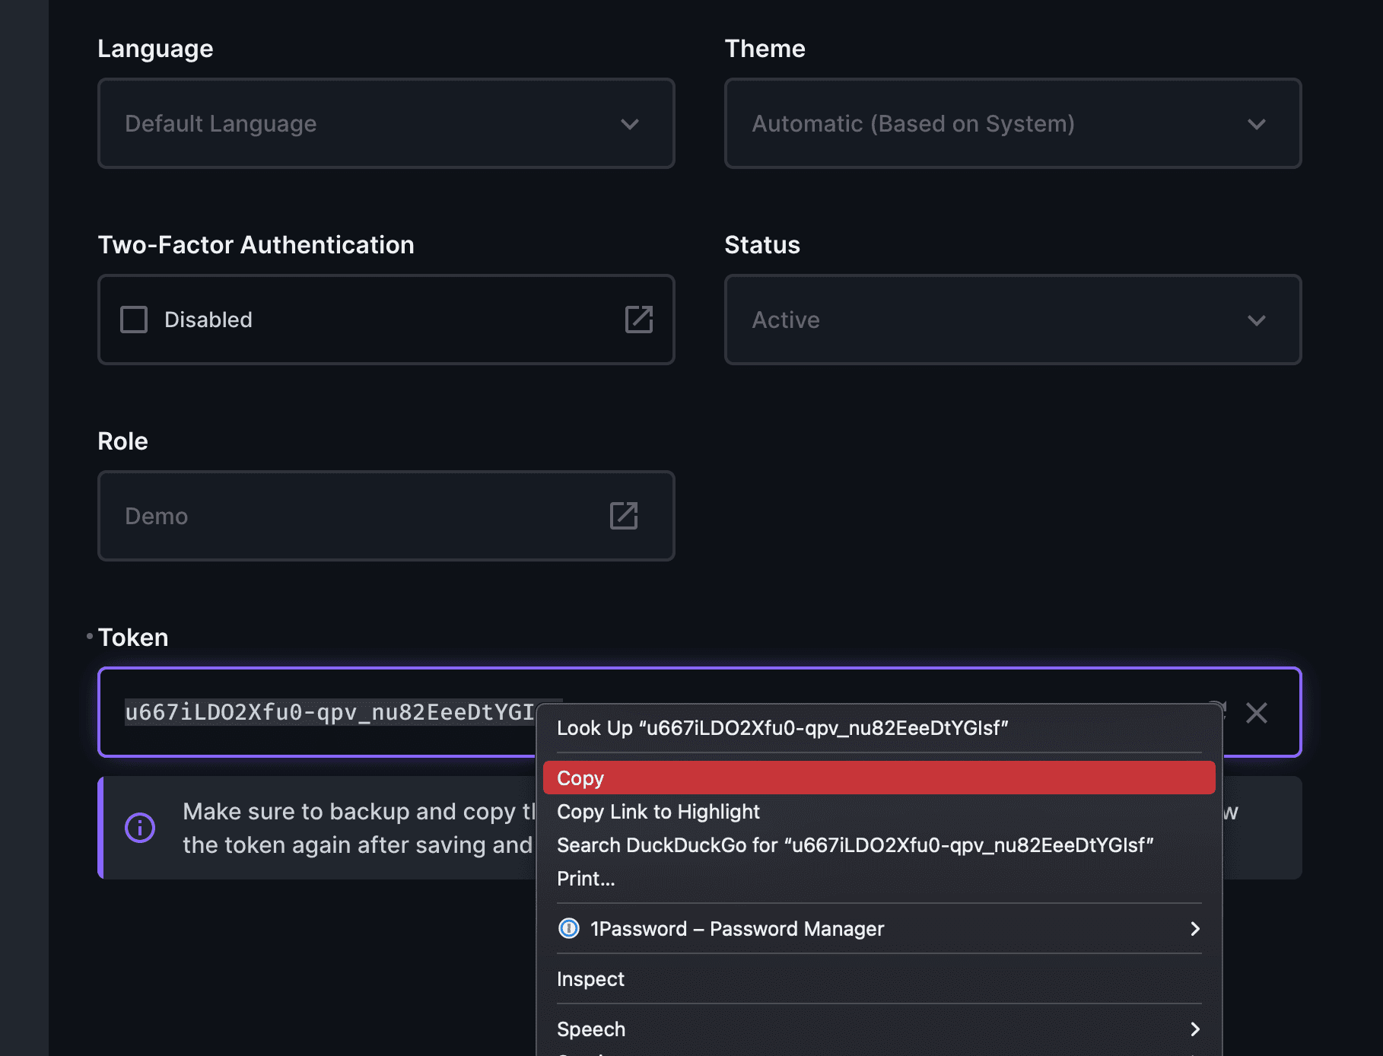The image size is (1383, 1056).
Task: Search DuckDuckGo for the selected token
Action: (854, 845)
